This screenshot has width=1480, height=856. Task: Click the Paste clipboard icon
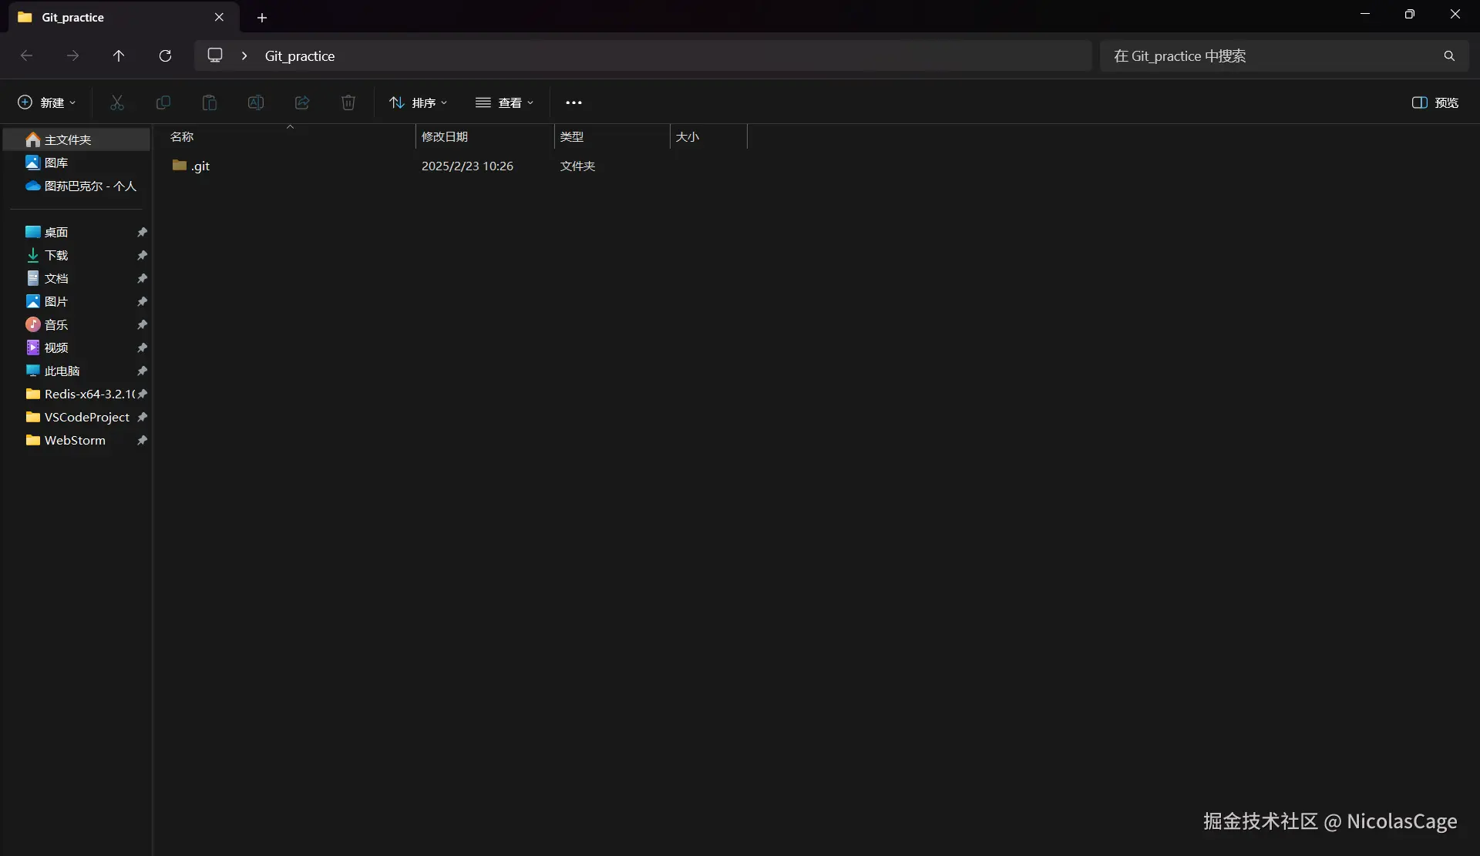coord(210,102)
